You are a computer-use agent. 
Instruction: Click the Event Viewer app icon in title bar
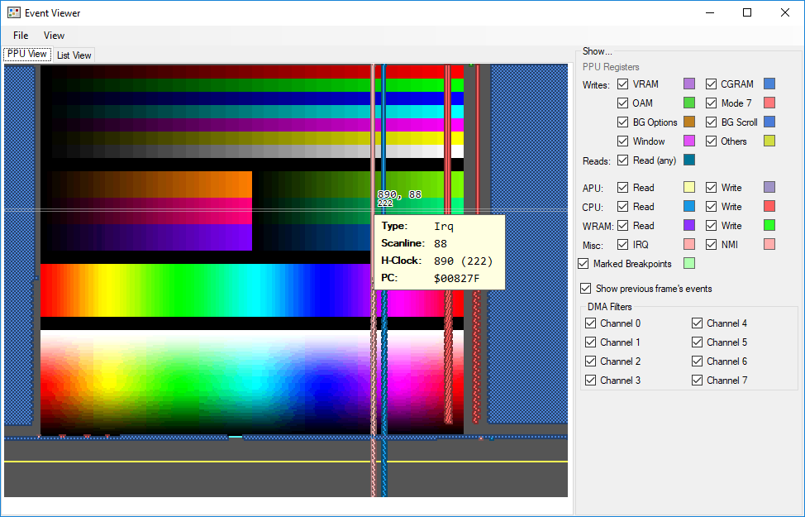pyautogui.click(x=14, y=13)
